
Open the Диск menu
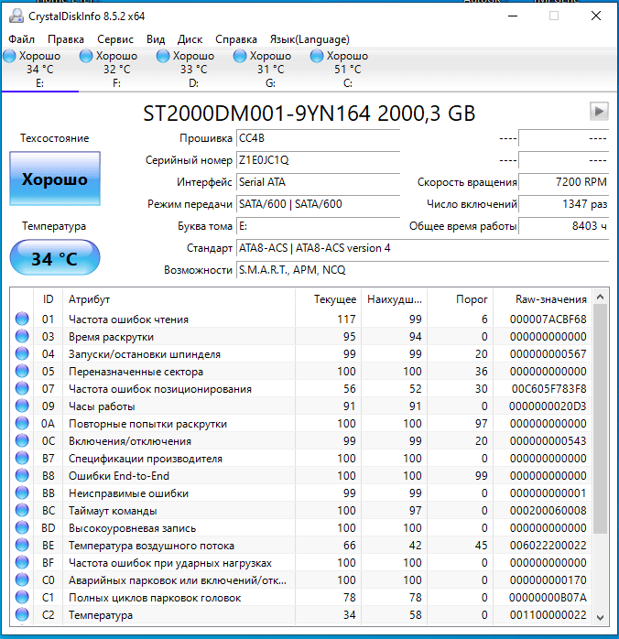point(190,39)
